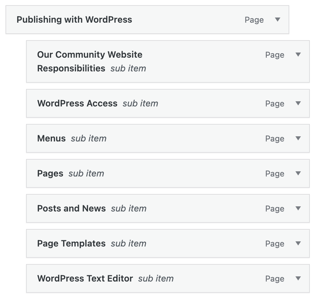Select the WordPress Access menu item title

tap(77, 103)
